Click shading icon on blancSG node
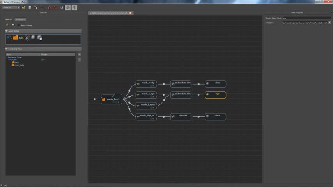Image resolution: width=333 pixels, height=187 pixels. (x=173, y=116)
